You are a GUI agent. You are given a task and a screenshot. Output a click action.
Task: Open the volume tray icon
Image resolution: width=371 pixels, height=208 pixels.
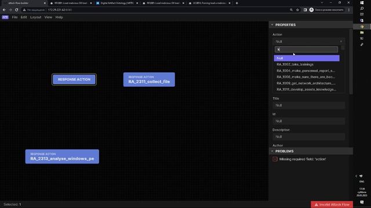coord(361,176)
